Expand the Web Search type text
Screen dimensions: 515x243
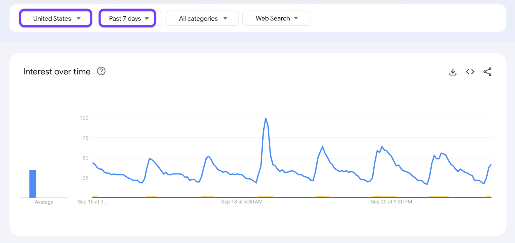pos(273,18)
